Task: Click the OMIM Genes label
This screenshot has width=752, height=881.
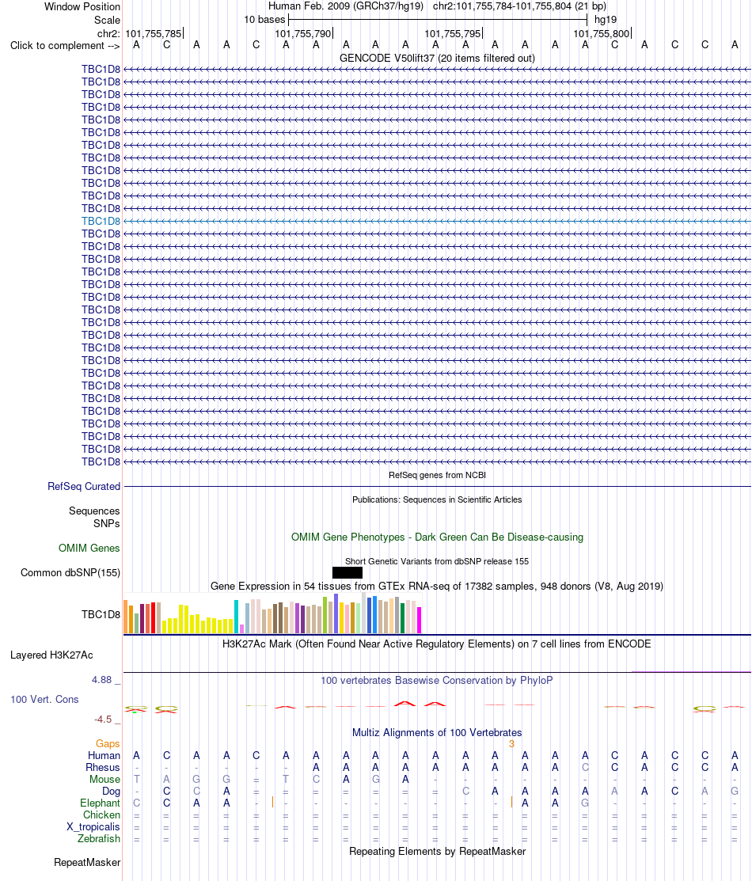Action: [x=89, y=548]
